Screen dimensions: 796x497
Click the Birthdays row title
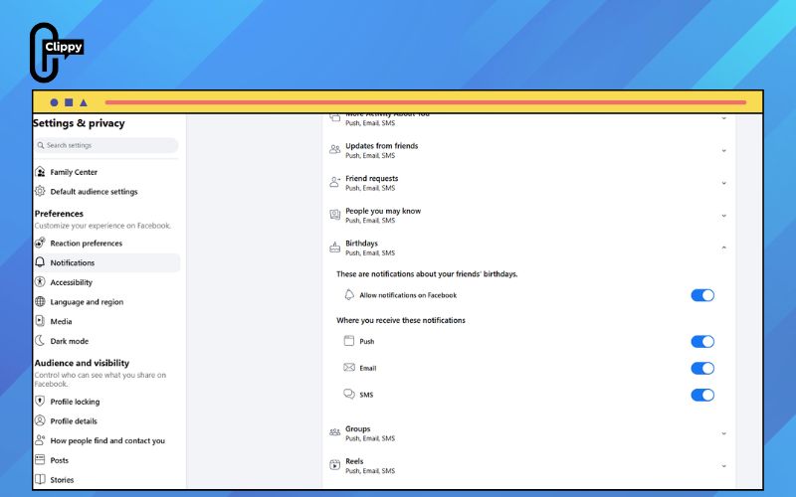click(x=361, y=244)
